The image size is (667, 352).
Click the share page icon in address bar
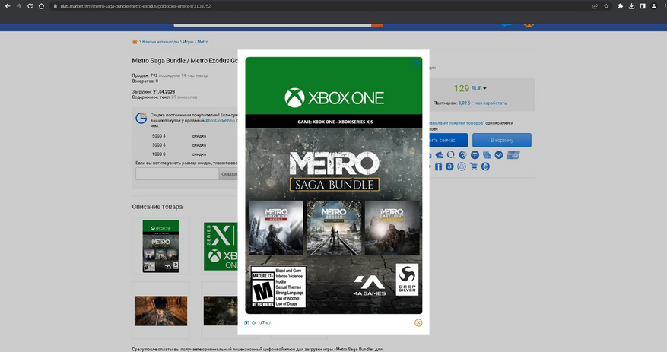pos(595,6)
